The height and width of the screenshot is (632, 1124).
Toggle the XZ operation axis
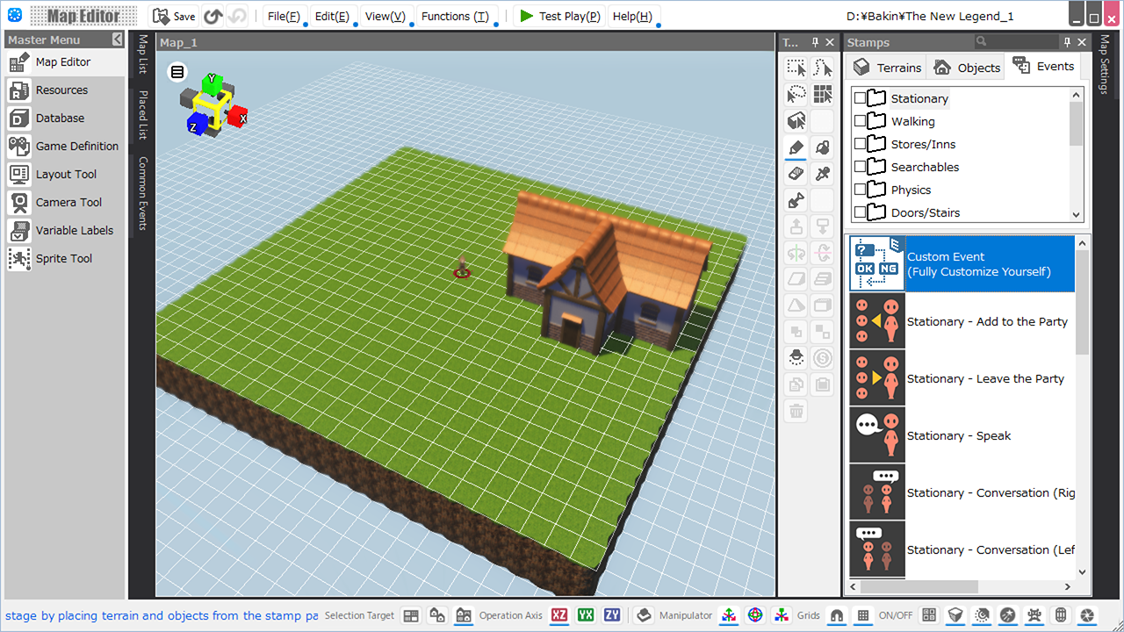coord(559,615)
